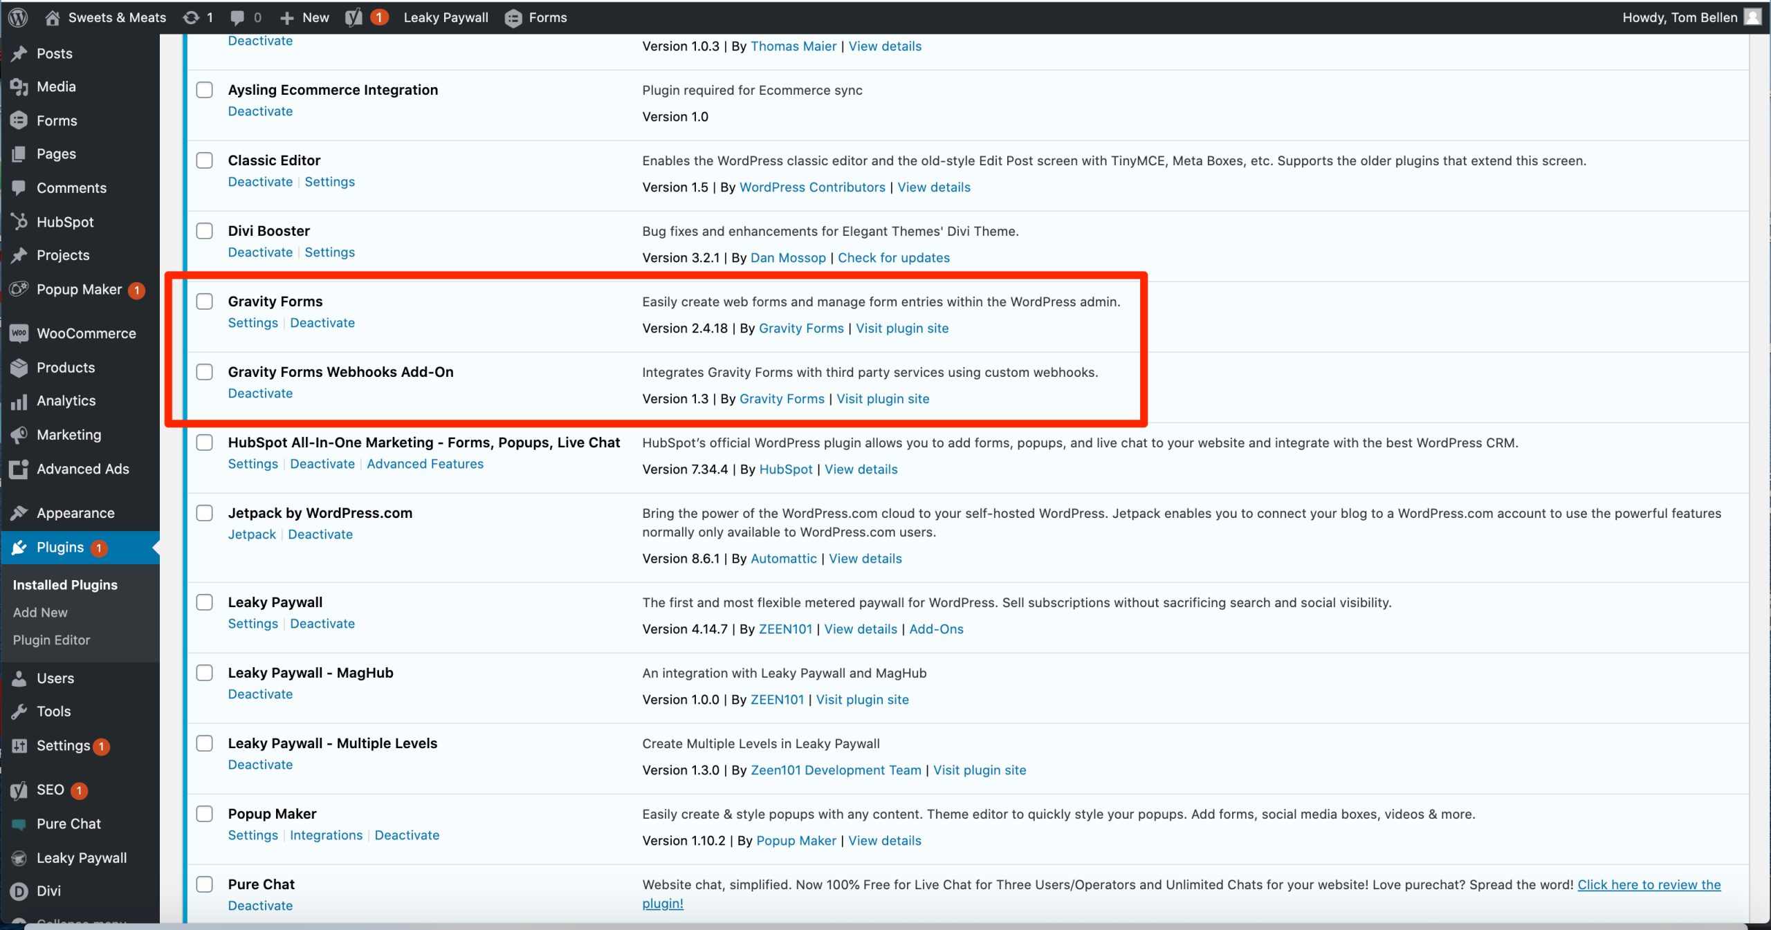Open the Sweets & Meats site menu

pyautogui.click(x=106, y=17)
